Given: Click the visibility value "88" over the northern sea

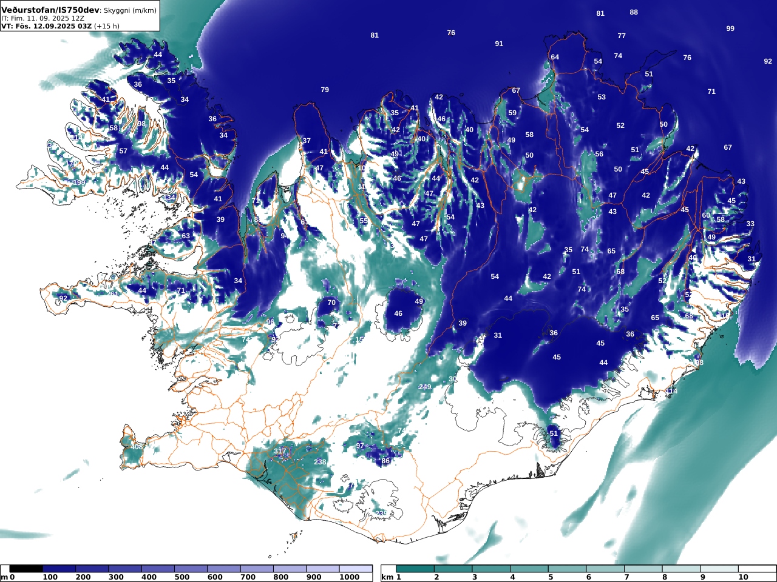Looking at the screenshot, I should point(634,12).
